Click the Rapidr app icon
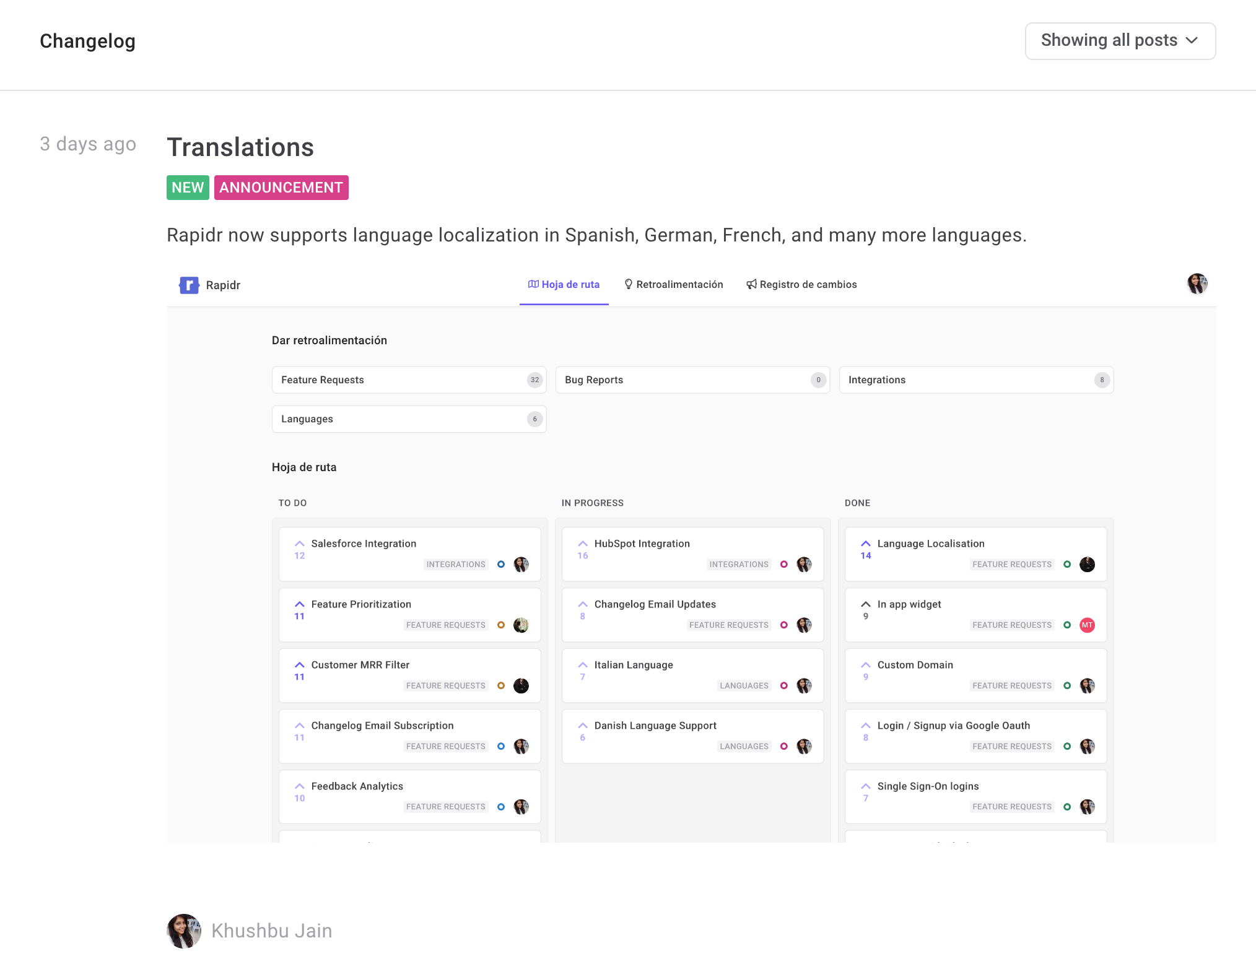Image resolution: width=1256 pixels, height=956 pixels. tap(191, 285)
